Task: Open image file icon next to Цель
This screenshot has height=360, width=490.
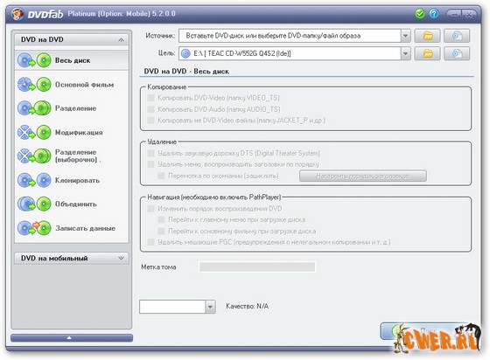Action: [457, 53]
